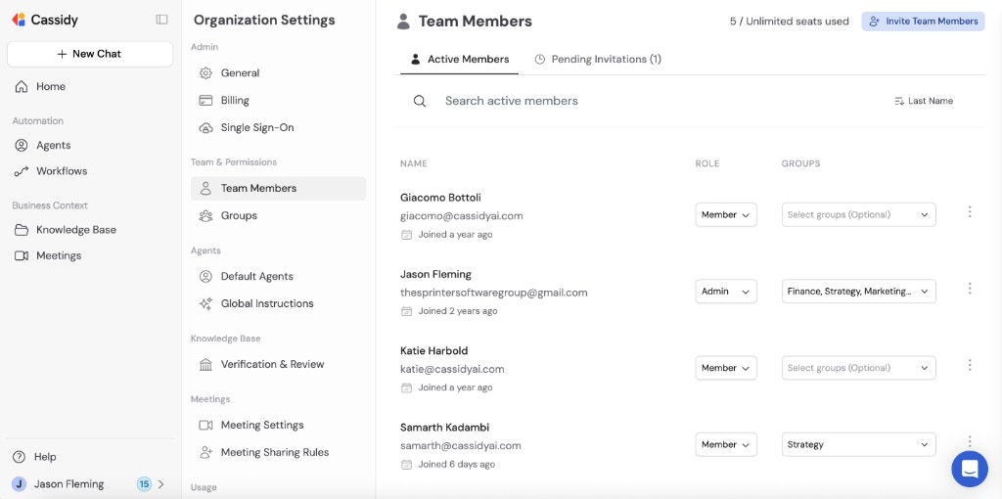This screenshot has height=499, width=1002.
Task: Click the Billing card icon
Action: pos(205,101)
